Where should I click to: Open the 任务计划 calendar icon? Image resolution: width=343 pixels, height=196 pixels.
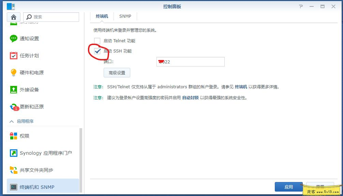point(14,56)
